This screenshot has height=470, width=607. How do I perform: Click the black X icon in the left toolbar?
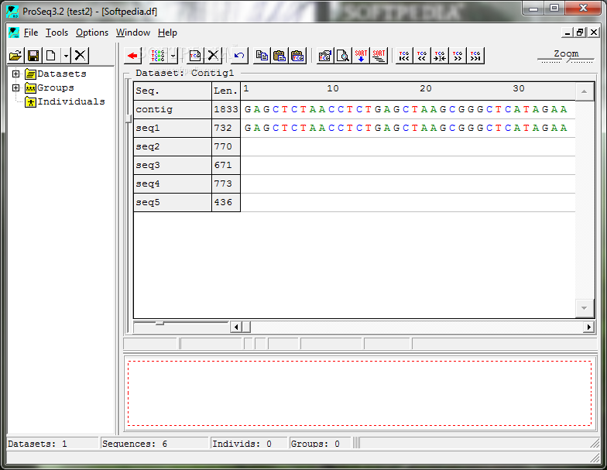click(x=81, y=56)
